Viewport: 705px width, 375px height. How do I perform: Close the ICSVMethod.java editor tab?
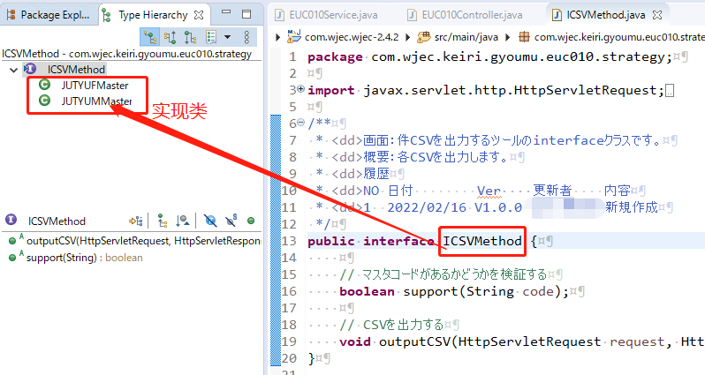coord(657,15)
